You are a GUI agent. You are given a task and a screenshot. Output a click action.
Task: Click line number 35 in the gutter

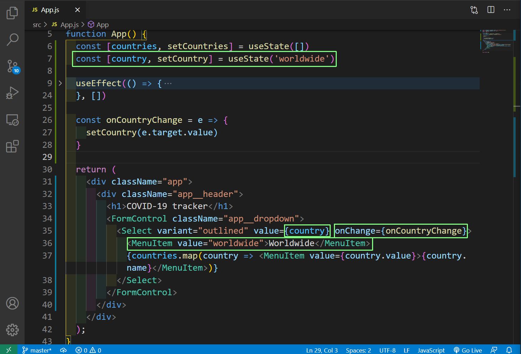(47, 231)
